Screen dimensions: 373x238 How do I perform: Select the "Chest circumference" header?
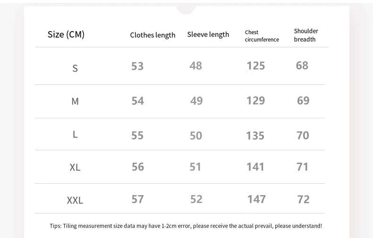tap(262, 36)
